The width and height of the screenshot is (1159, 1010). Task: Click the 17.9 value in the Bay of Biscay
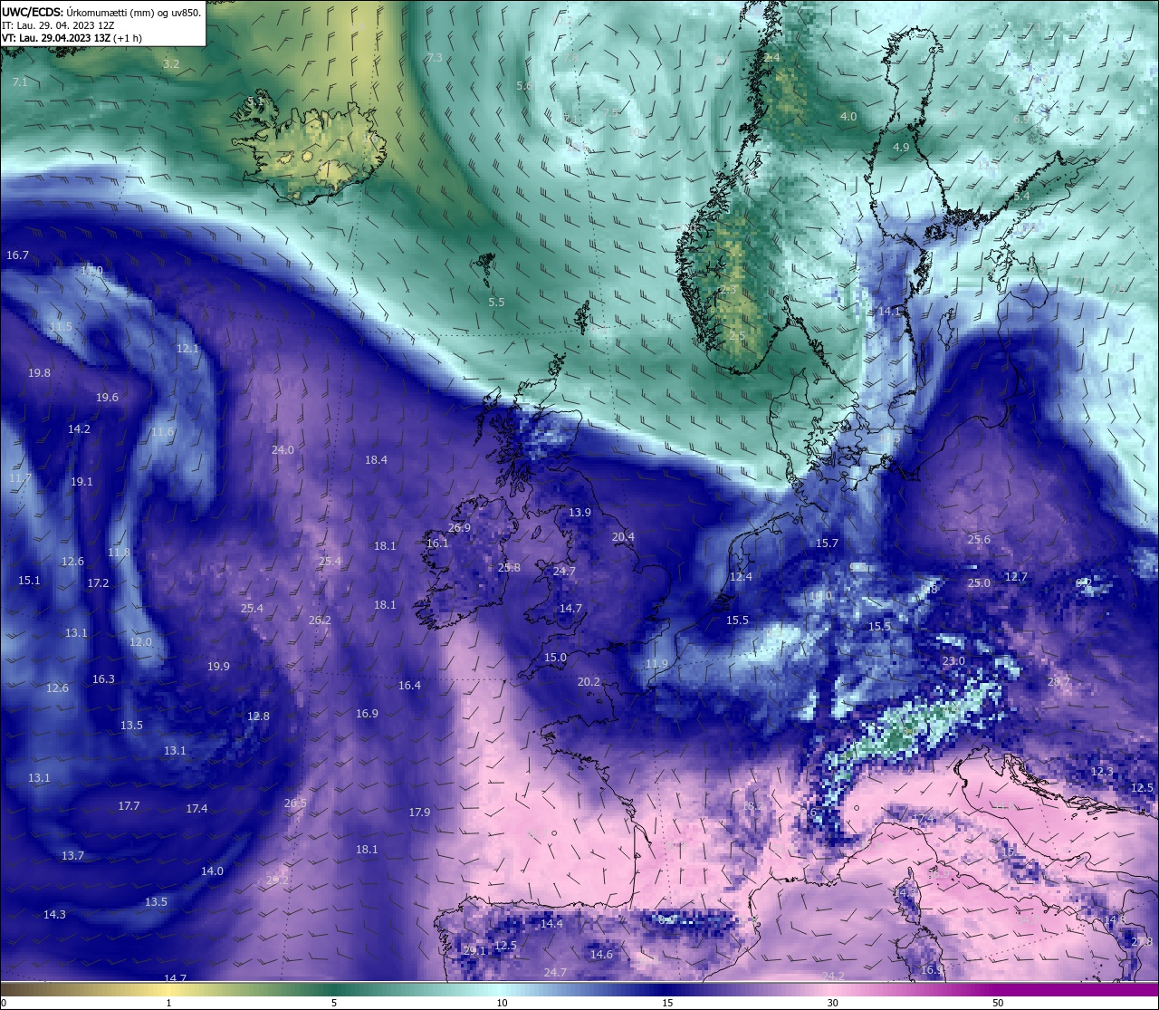coord(419,813)
